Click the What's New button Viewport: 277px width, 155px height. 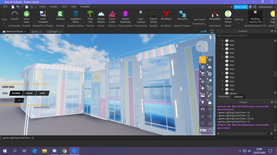[240, 7]
